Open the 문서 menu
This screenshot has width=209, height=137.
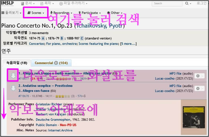(28, 3)
